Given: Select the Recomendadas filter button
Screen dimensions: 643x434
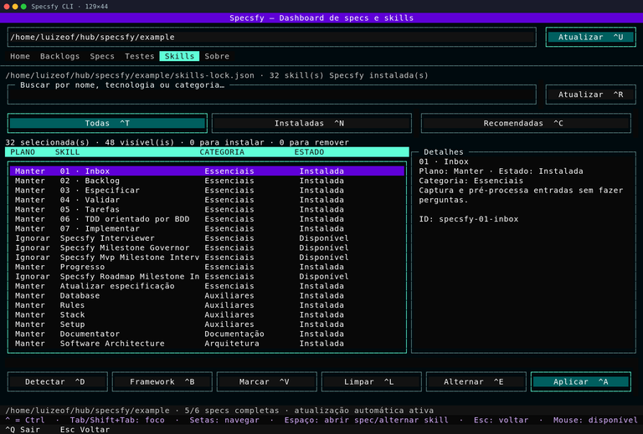Looking at the screenshot, I should click(x=526, y=123).
